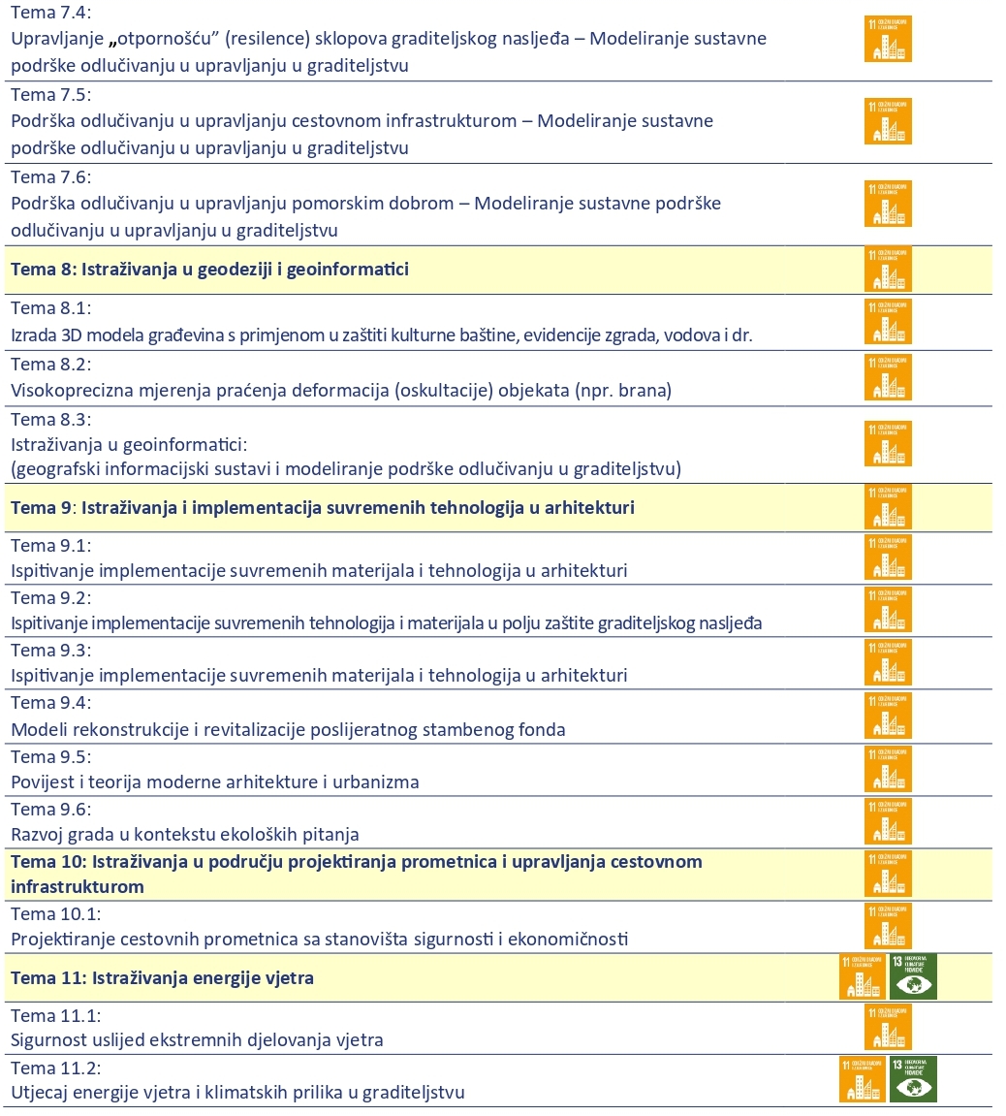
Task: Select the SDG 11 icon next to Tema 10.1
Action: [888, 926]
